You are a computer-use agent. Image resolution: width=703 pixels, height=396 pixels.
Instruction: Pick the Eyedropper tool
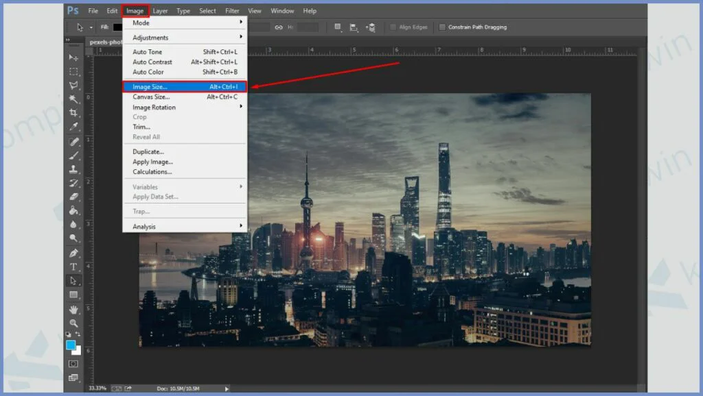coord(73,127)
